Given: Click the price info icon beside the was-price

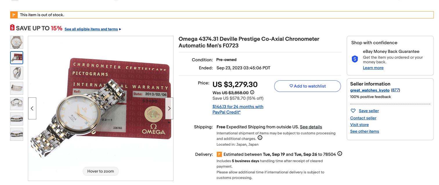Looking at the screenshot, I should click(x=252, y=92).
